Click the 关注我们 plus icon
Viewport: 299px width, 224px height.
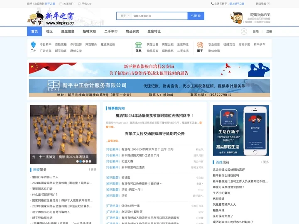coord(61,4)
